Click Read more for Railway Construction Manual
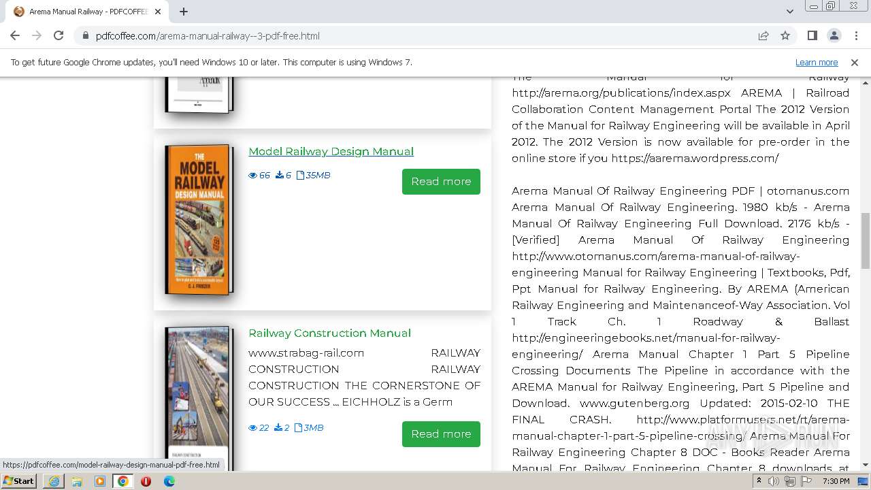Image resolution: width=871 pixels, height=490 pixels. coord(441,434)
